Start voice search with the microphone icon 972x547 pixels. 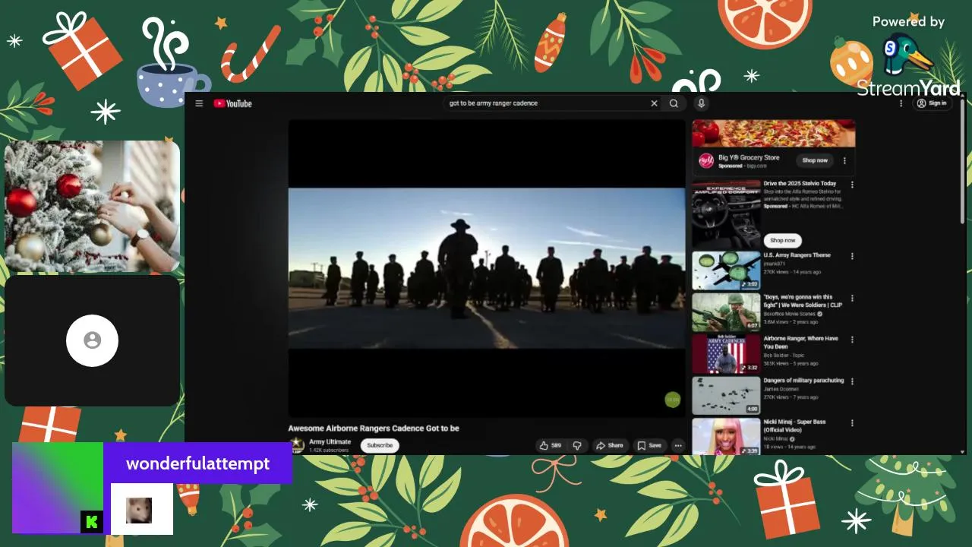701,103
